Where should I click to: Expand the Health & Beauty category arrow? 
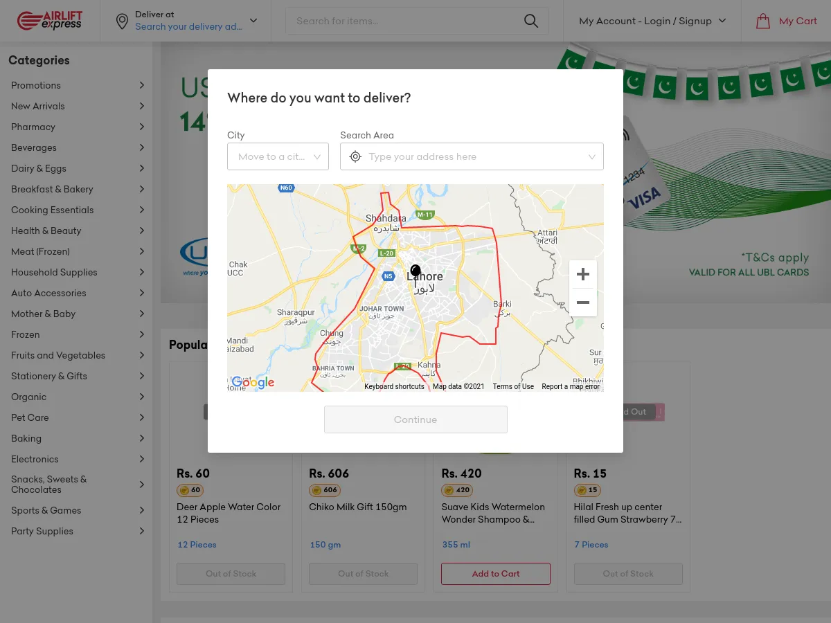coord(141,231)
